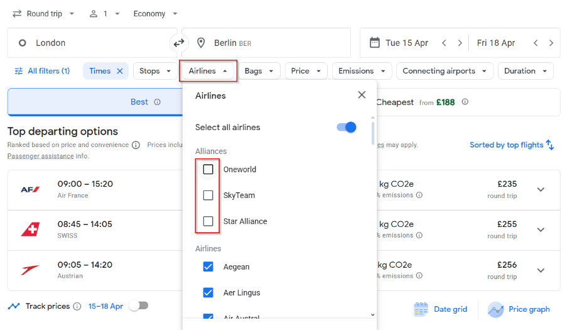This screenshot has height=330, width=565.
Task: Expand the SWISS £255 flight details
Action: pos(541,229)
